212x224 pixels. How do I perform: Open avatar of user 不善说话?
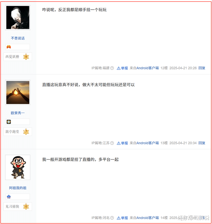point(18,18)
